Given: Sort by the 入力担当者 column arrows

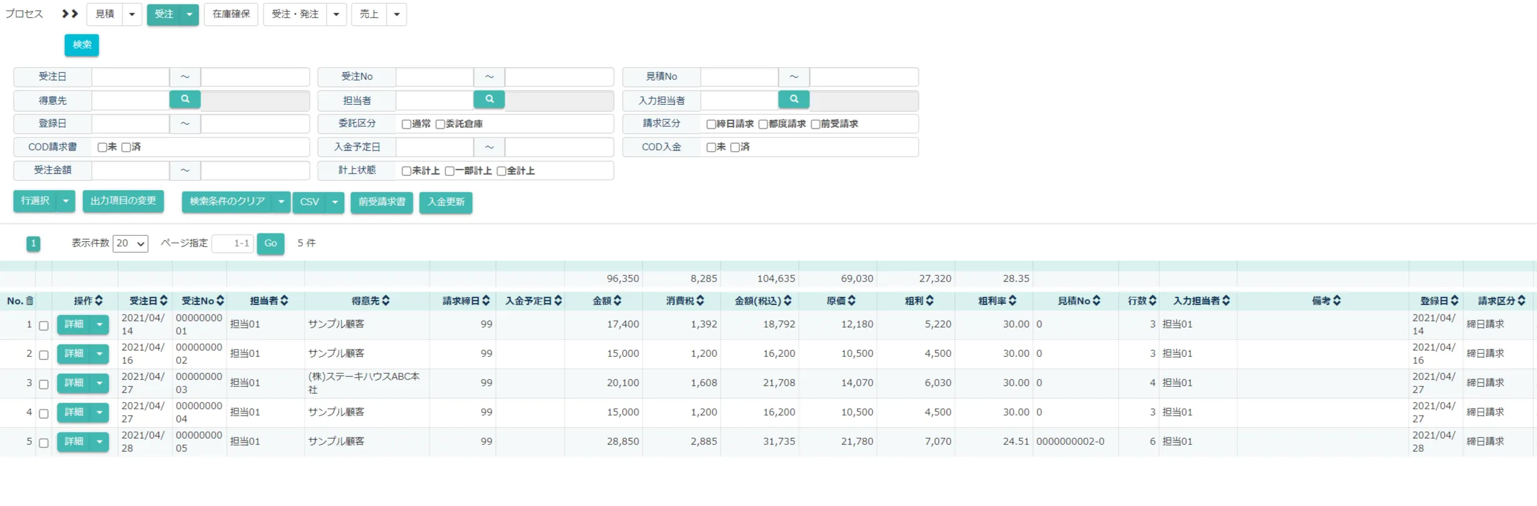Looking at the screenshot, I should [1226, 301].
